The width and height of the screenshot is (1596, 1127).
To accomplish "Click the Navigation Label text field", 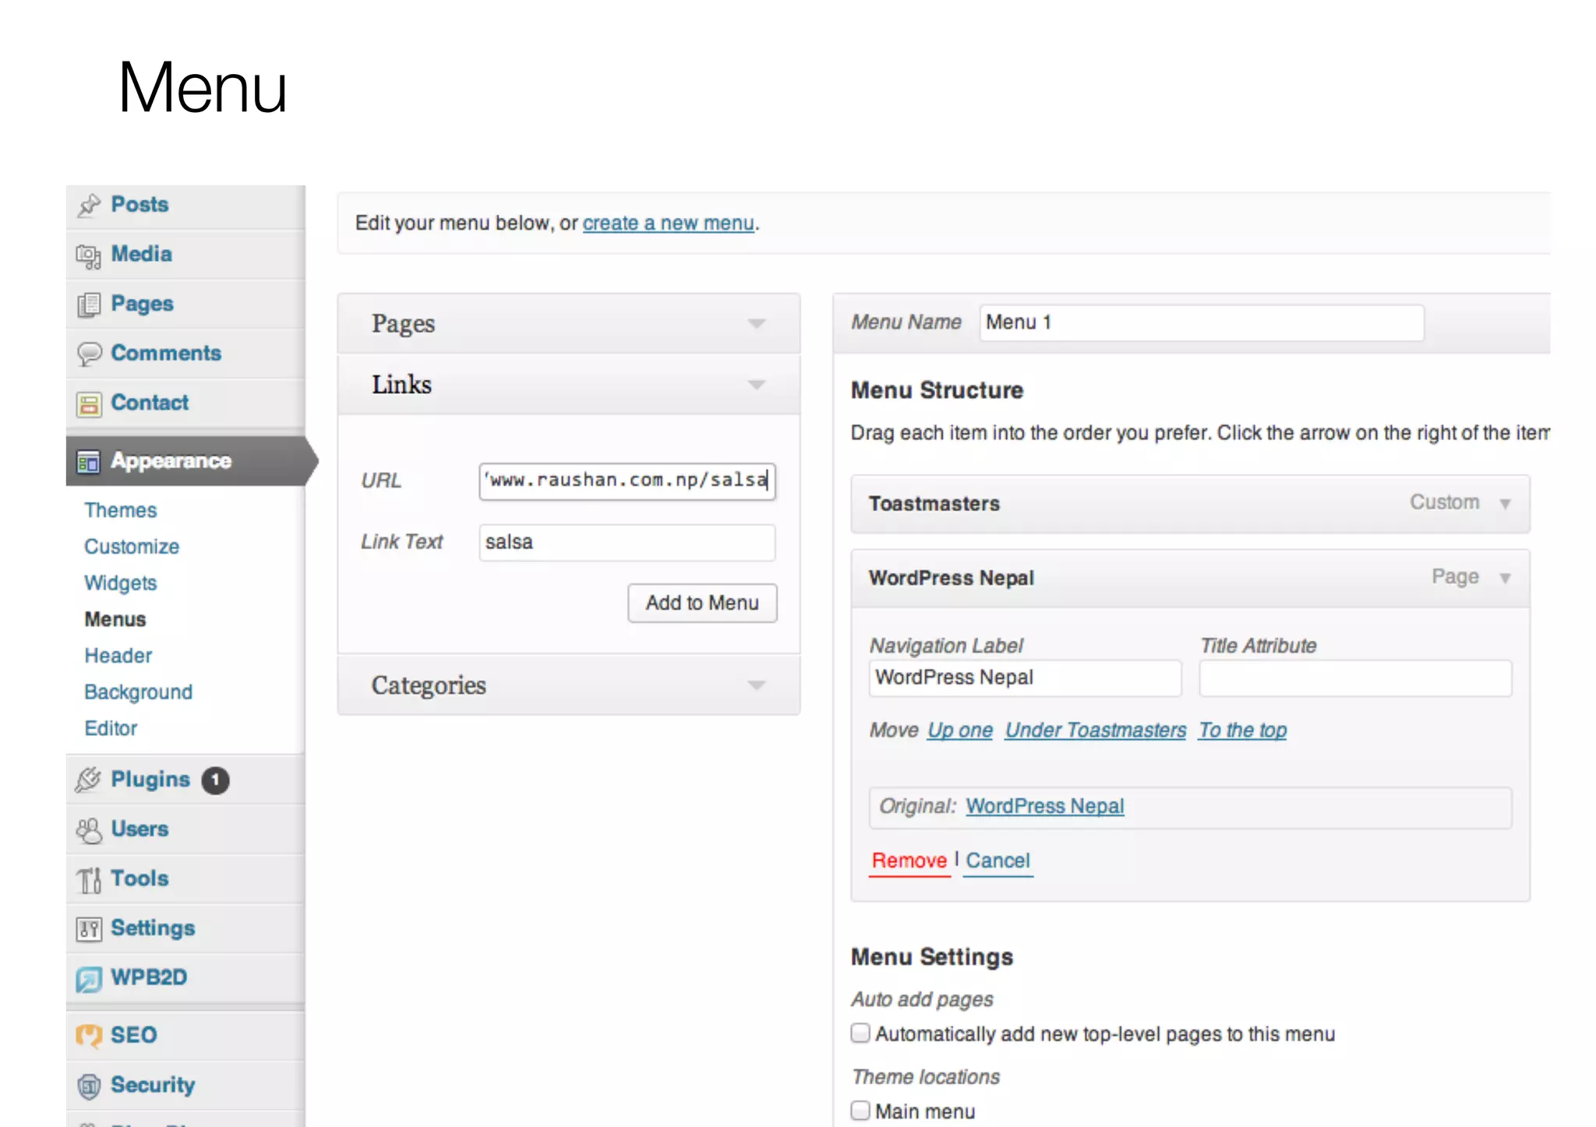I will pyautogui.click(x=1024, y=678).
